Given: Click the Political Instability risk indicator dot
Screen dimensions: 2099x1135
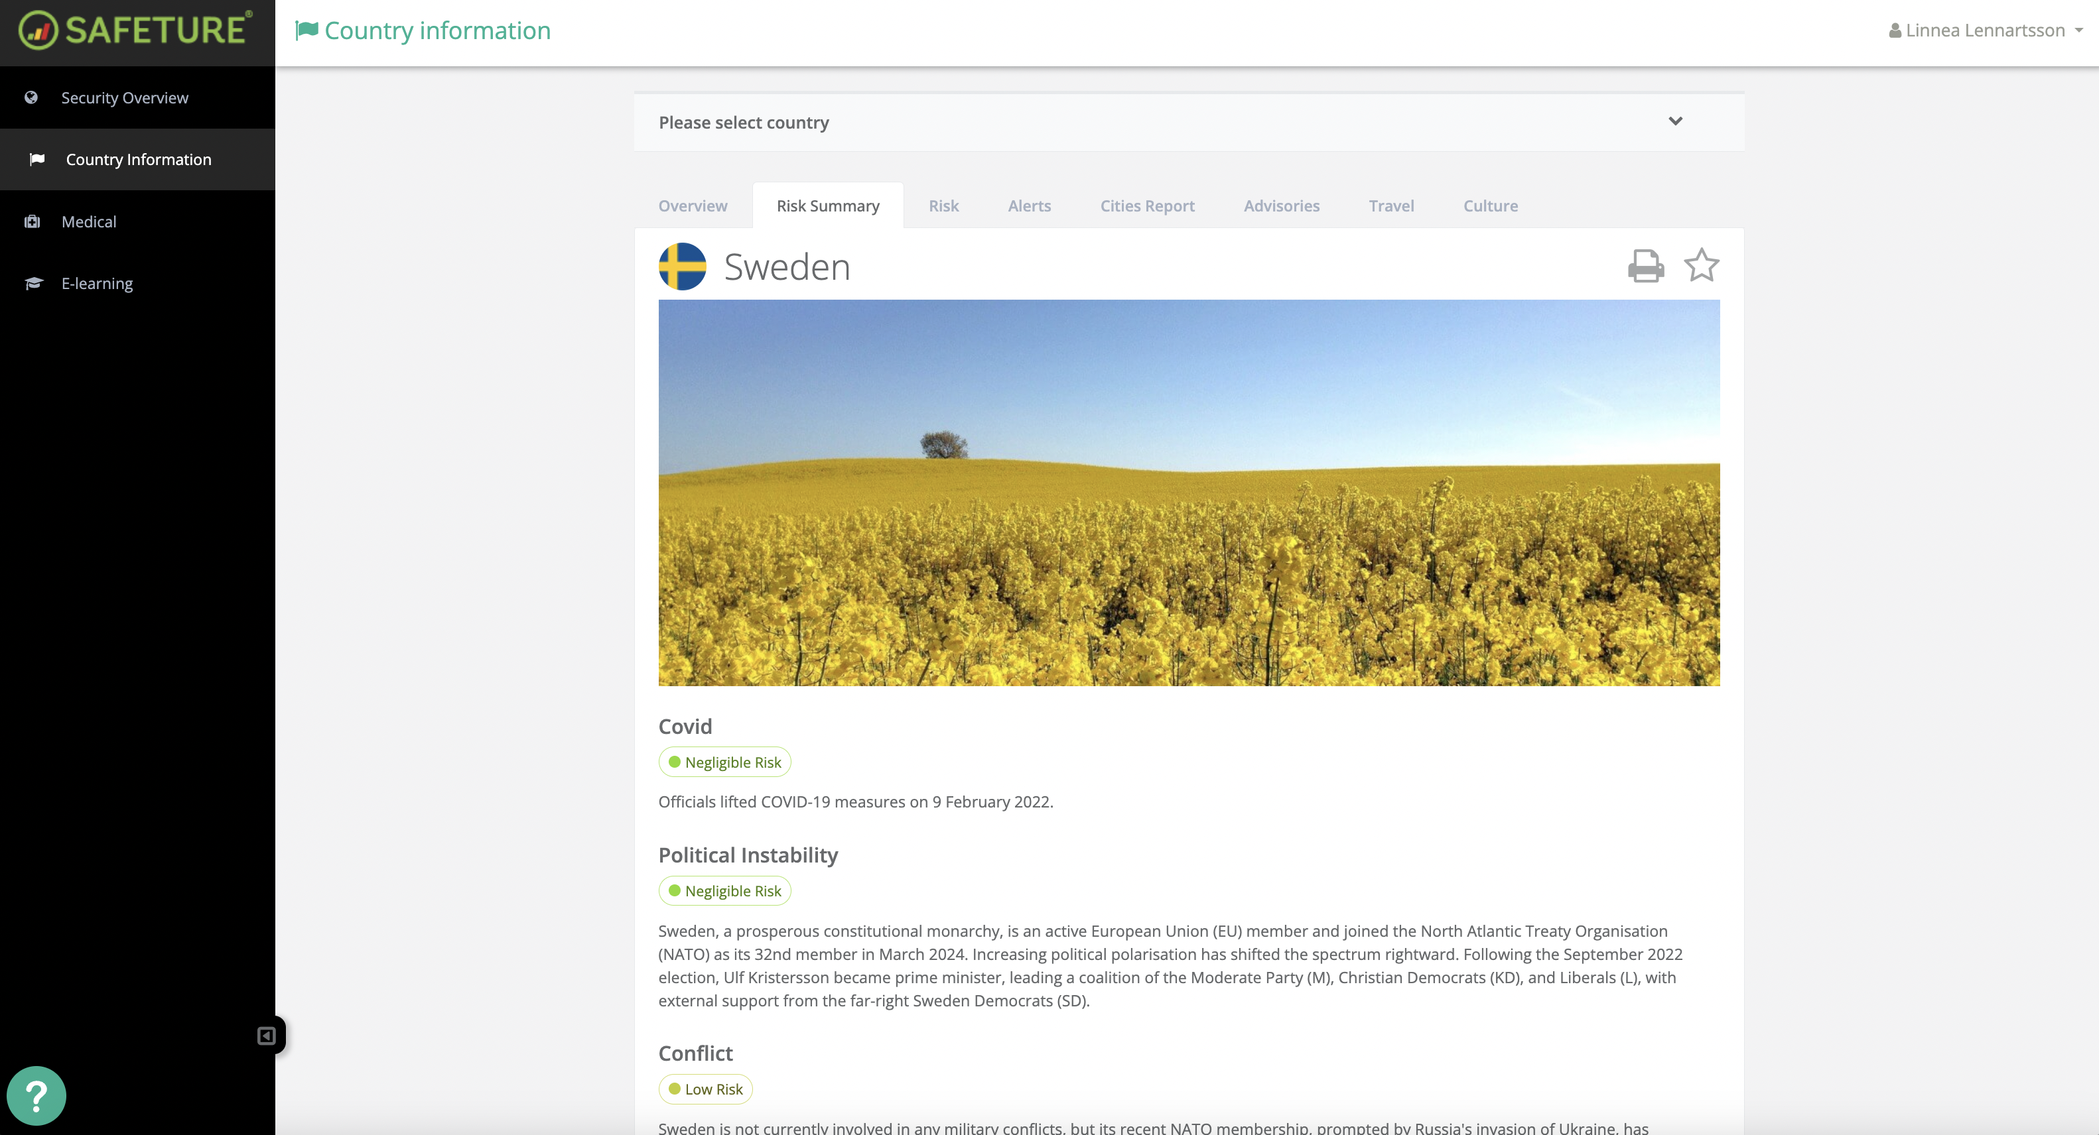Looking at the screenshot, I should coord(675,891).
